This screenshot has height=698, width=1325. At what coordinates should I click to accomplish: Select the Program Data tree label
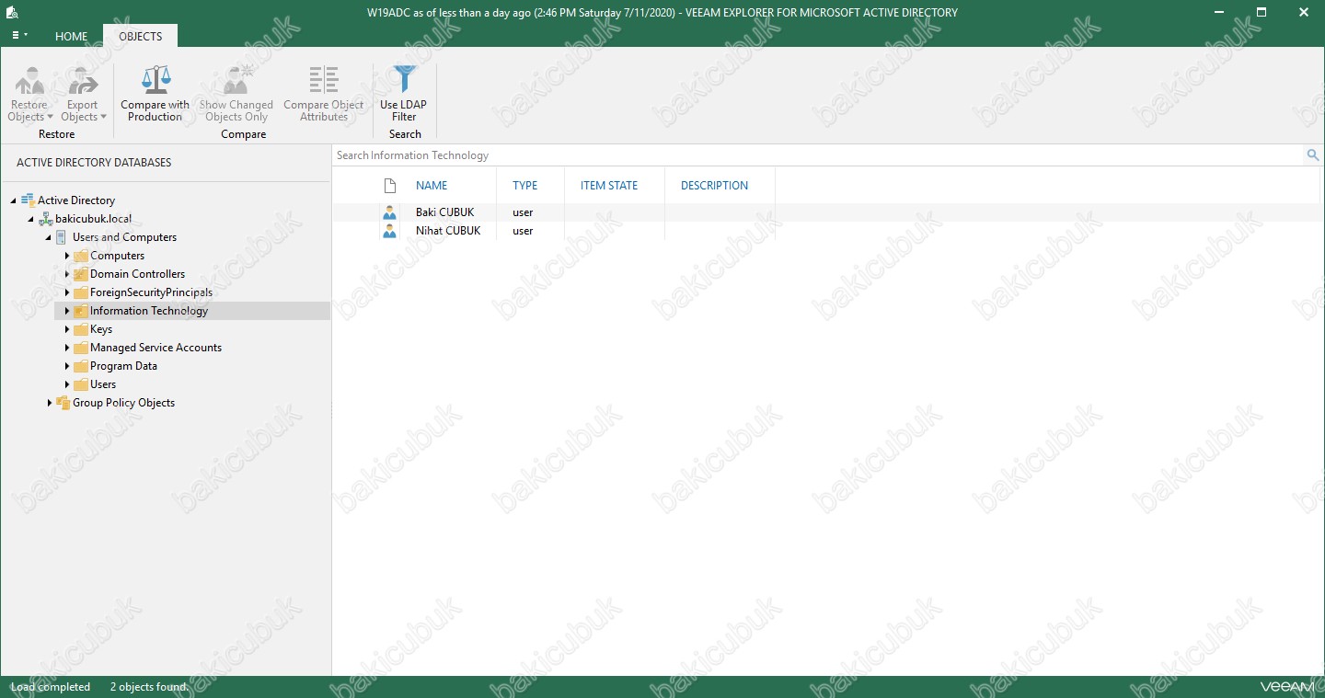[124, 366]
